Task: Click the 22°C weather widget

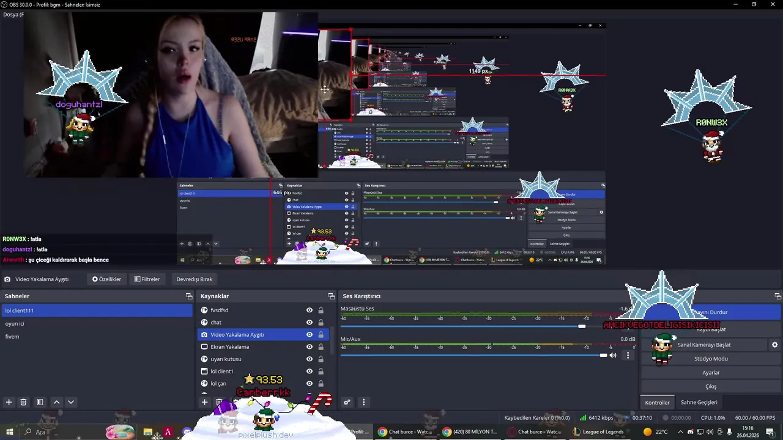Action: pos(655,431)
